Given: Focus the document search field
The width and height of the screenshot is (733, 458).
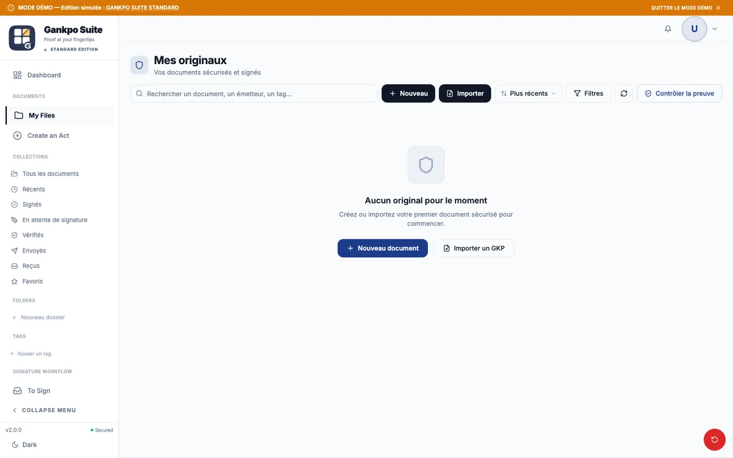Looking at the screenshot, I should pyautogui.click(x=254, y=93).
